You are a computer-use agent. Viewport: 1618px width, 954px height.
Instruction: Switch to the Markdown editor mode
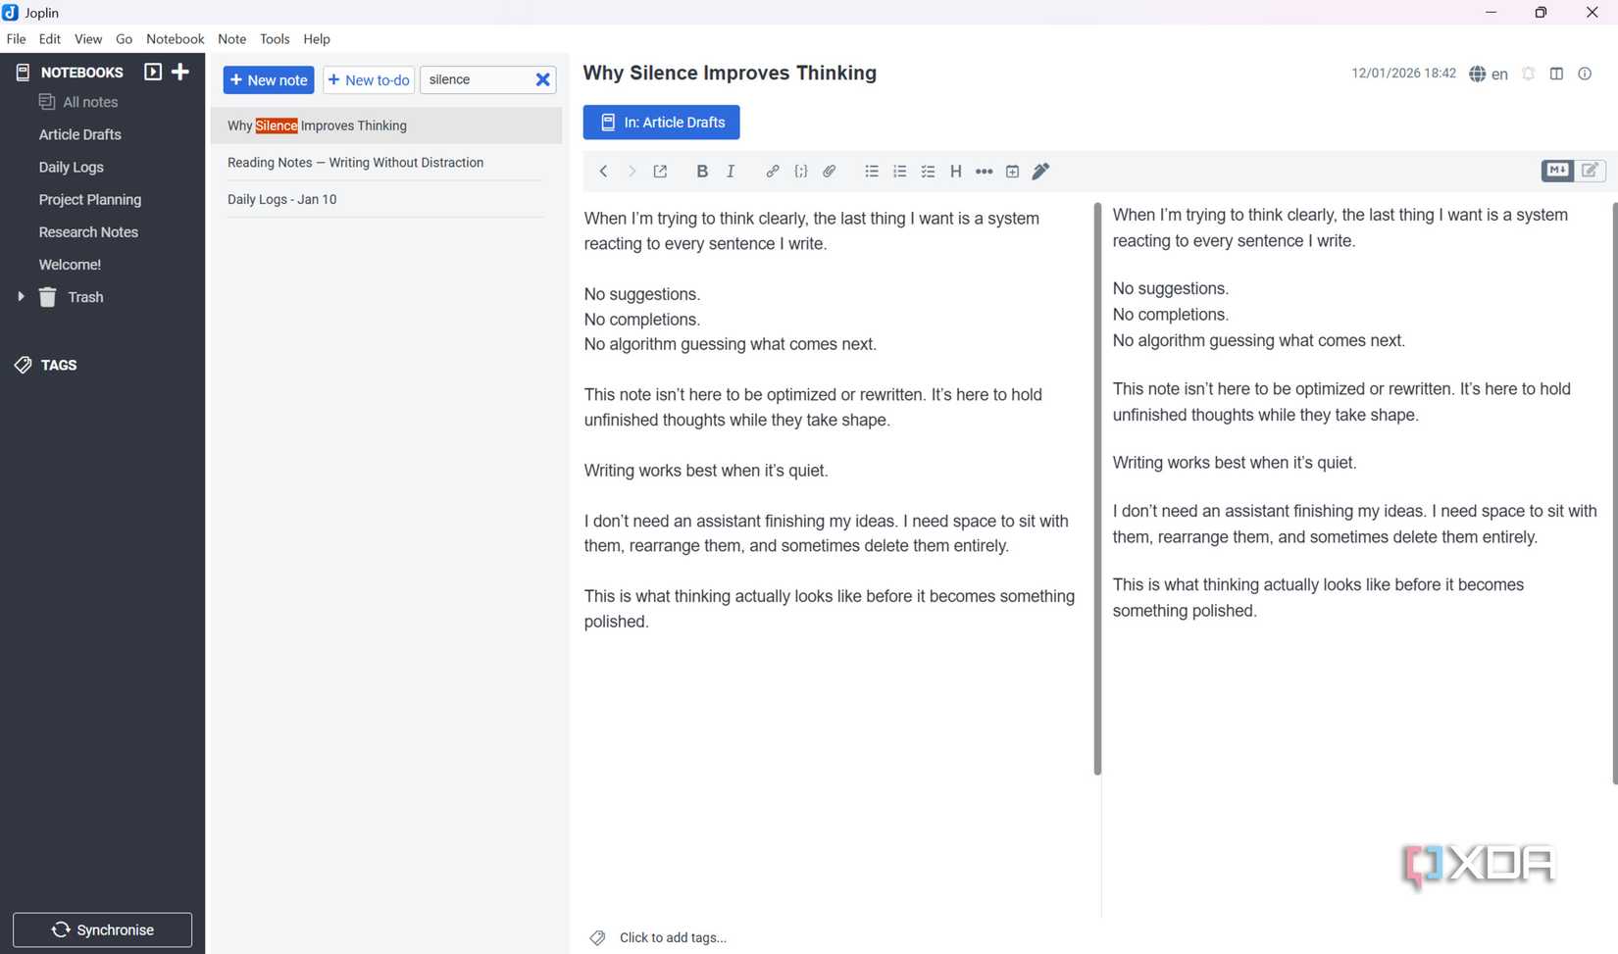[1557, 171]
